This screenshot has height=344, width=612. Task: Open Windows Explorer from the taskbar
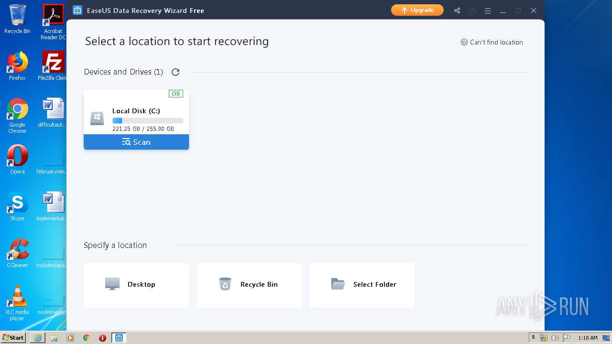tap(54, 338)
